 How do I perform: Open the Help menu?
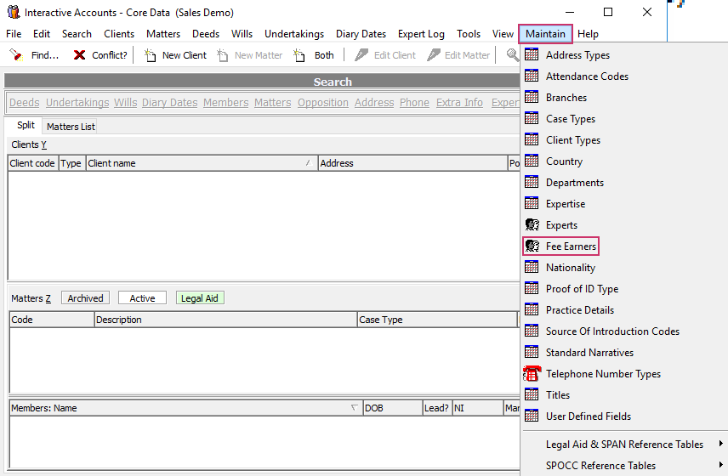point(588,34)
